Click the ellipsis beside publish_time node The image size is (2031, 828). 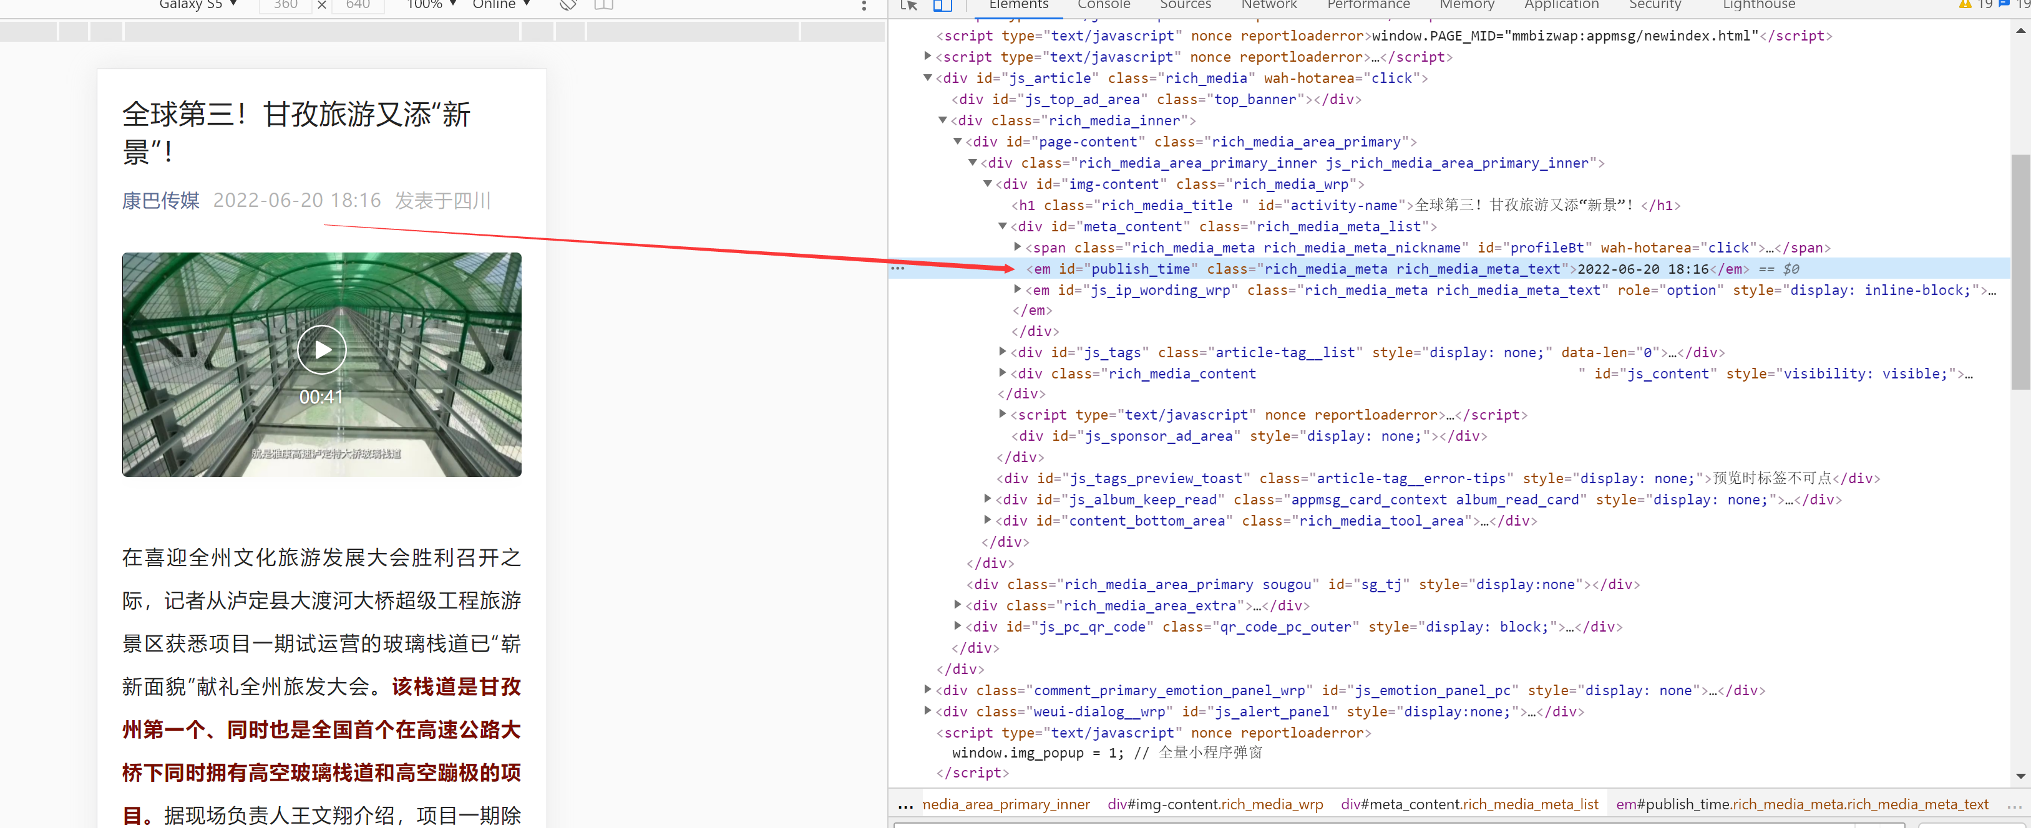pyautogui.click(x=897, y=269)
